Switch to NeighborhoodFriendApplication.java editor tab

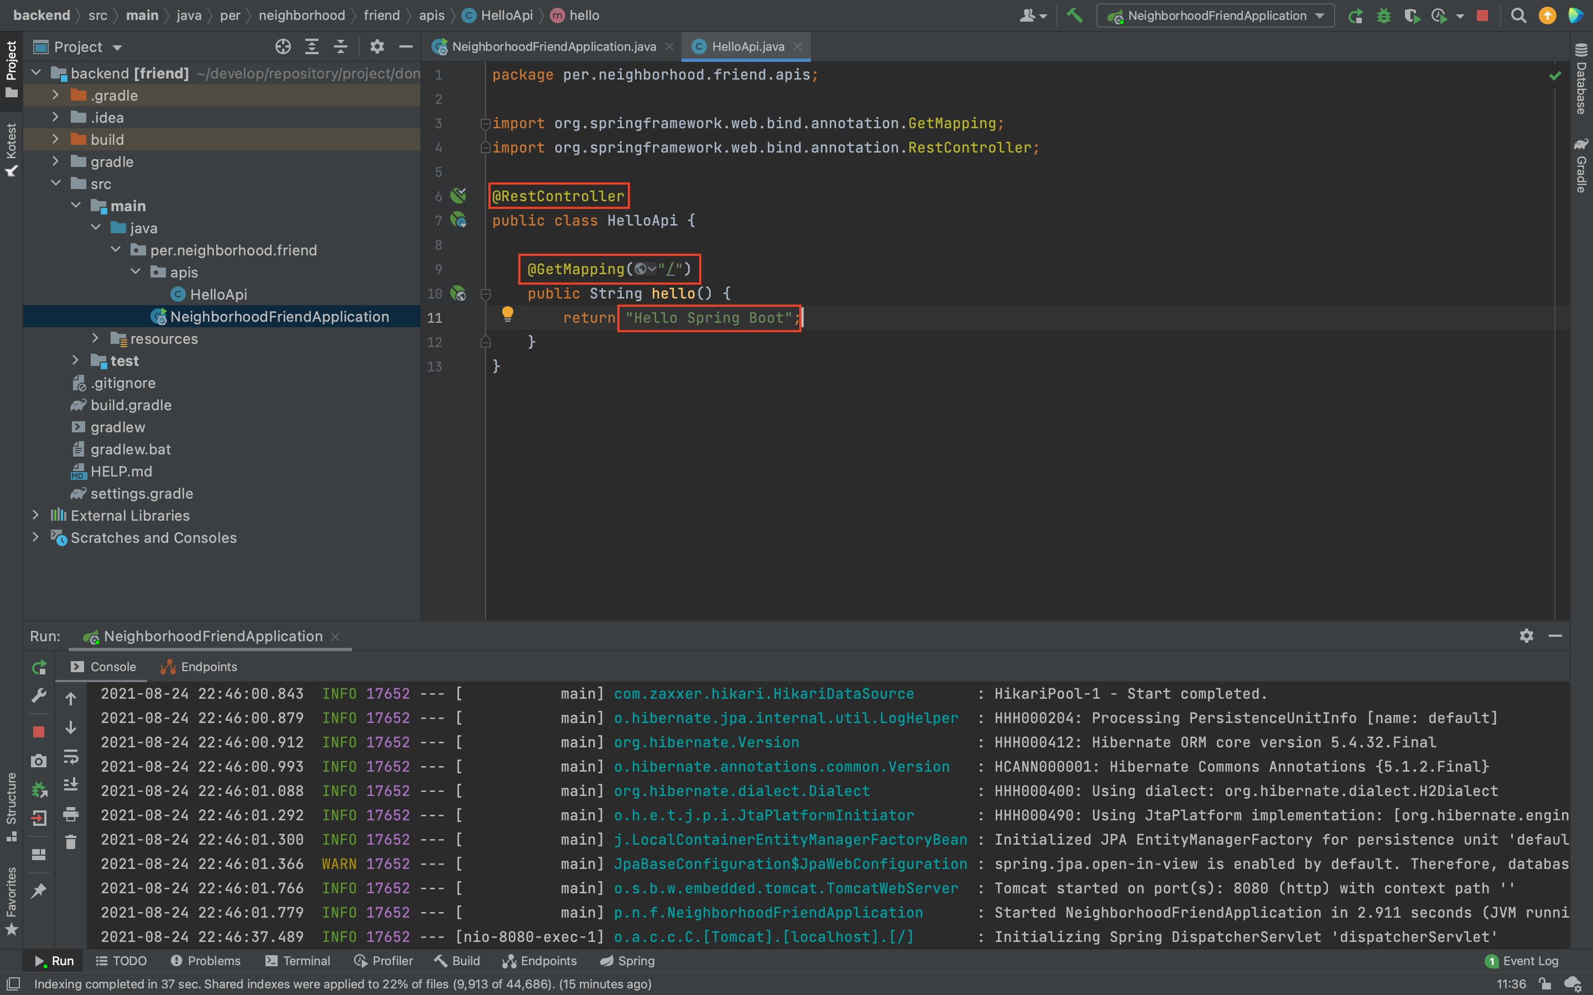[553, 47]
